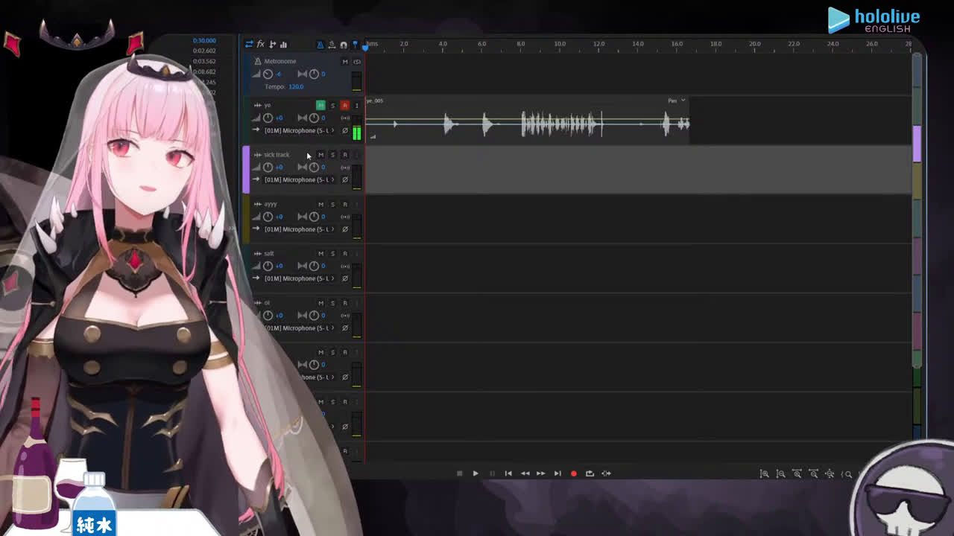Click the Zoom Out Full icon
Image resolution: width=954 pixels, height=536 pixels.
pos(830,473)
